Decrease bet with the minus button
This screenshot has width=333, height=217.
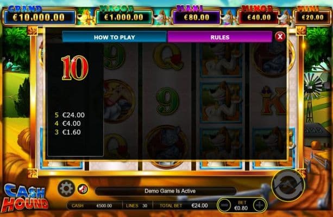[224, 205]
